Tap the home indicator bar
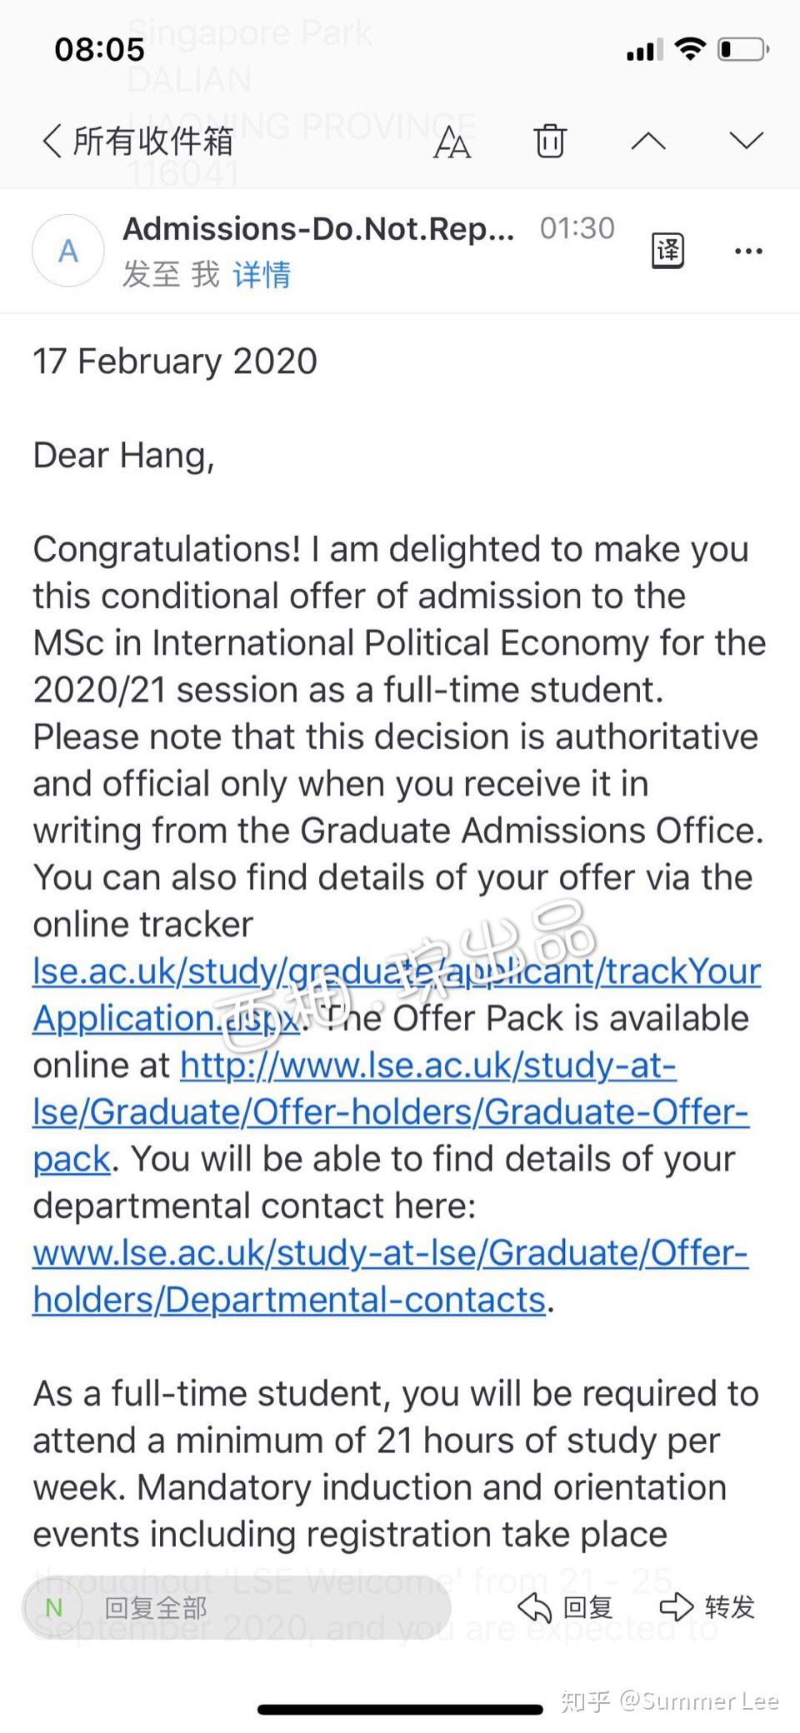 tap(400, 1710)
